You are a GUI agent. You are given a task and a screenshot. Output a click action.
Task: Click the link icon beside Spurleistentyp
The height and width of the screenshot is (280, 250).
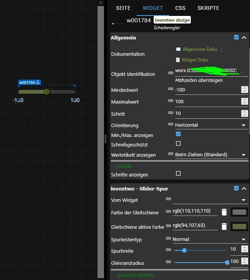(168, 238)
